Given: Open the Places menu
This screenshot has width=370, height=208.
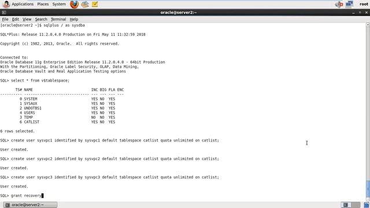Looking at the screenshot, I should (43, 4).
